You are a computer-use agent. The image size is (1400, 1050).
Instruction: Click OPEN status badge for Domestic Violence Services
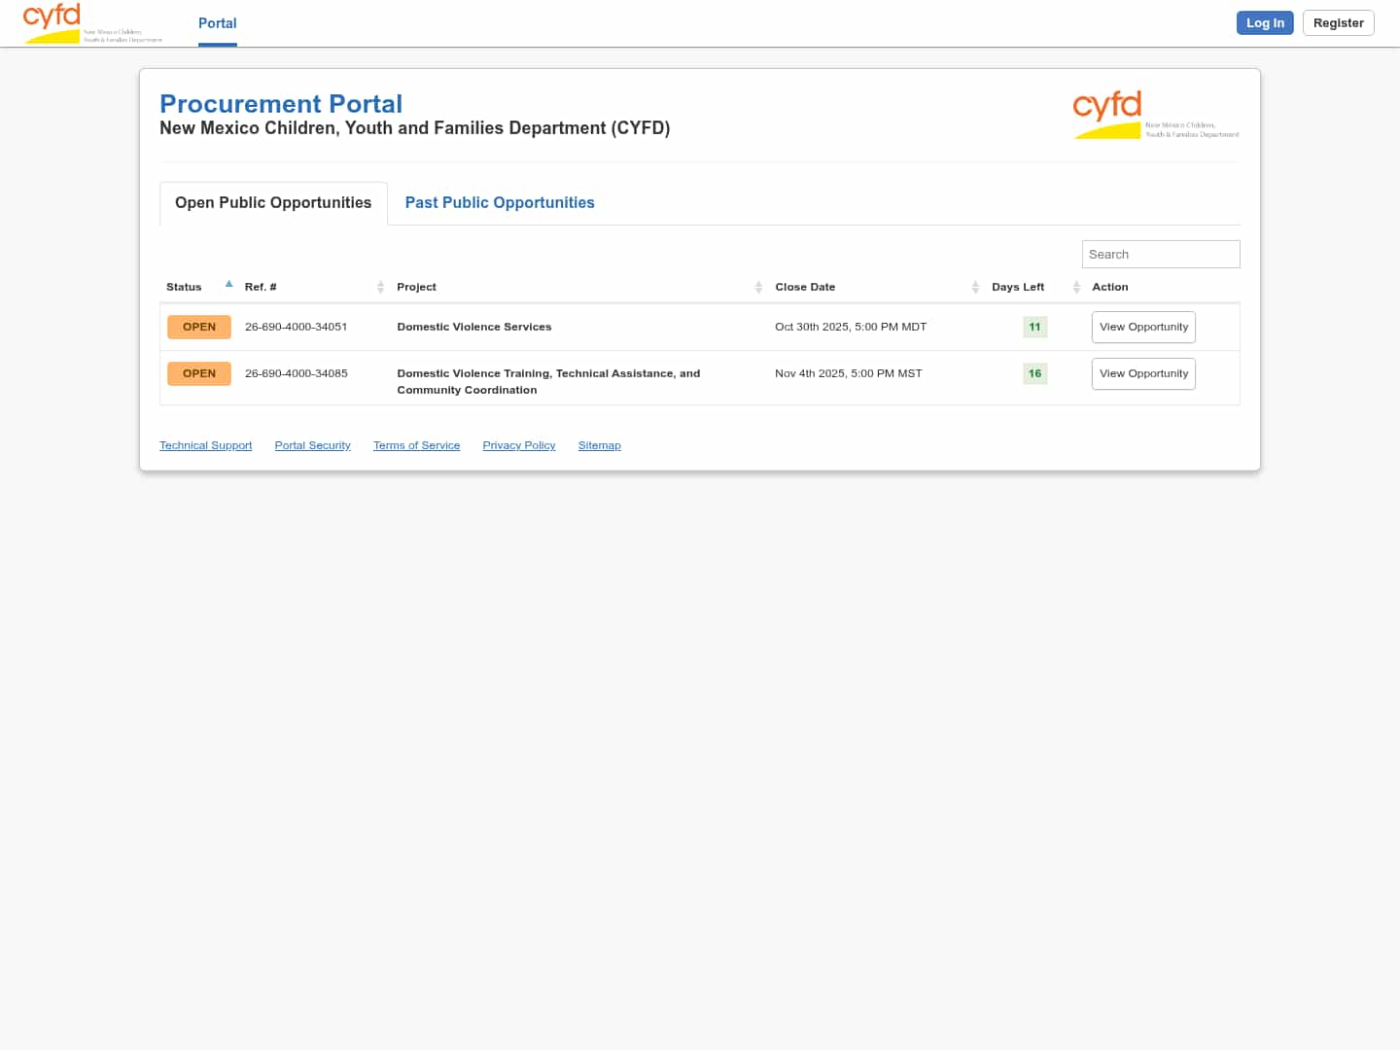tap(199, 327)
